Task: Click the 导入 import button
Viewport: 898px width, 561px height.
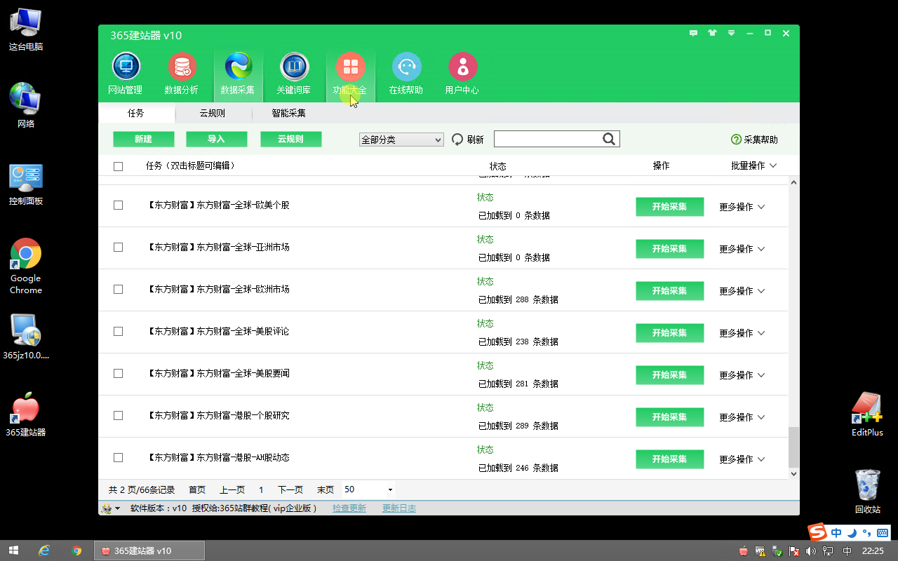Action: (216, 139)
